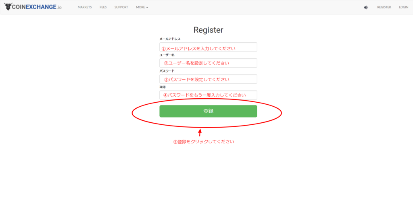Focus the メールアドレス email input field

point(208,47)
